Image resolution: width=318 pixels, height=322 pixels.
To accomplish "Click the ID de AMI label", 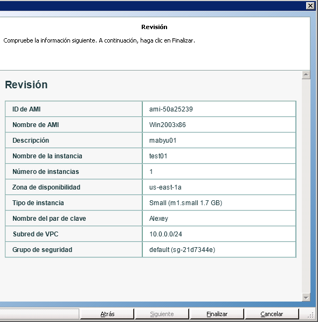I will click(x=26, y=109).
